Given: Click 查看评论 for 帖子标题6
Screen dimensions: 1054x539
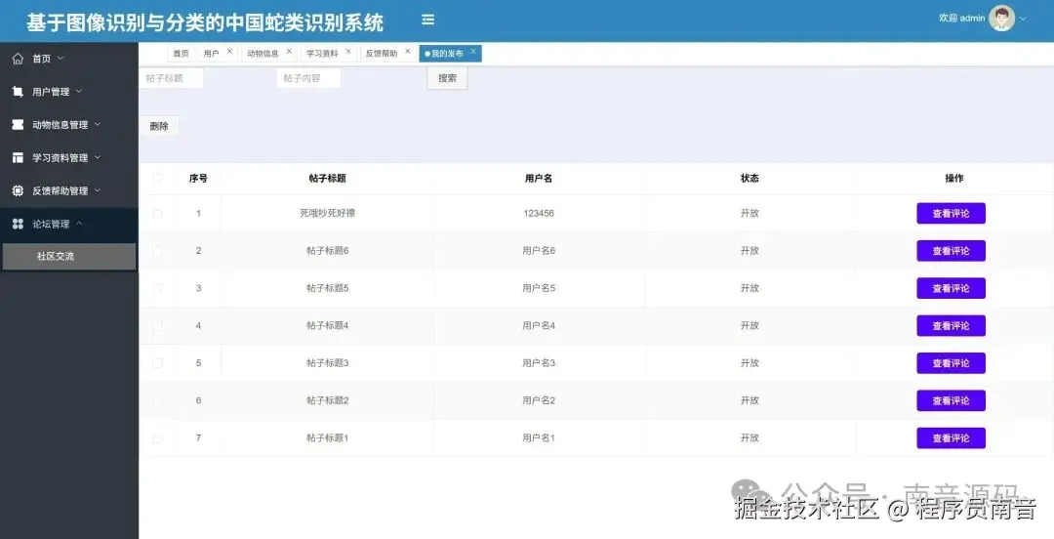Looking at the screenshot, I should [x=951, y=251].
